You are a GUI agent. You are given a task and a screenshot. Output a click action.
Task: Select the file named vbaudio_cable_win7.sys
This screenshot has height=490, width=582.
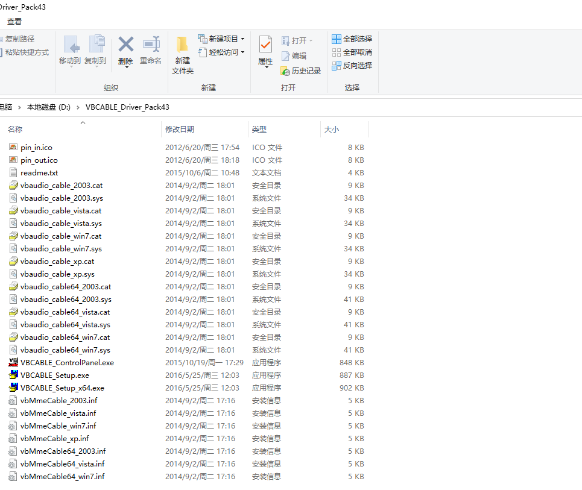[x=61, y=248]
